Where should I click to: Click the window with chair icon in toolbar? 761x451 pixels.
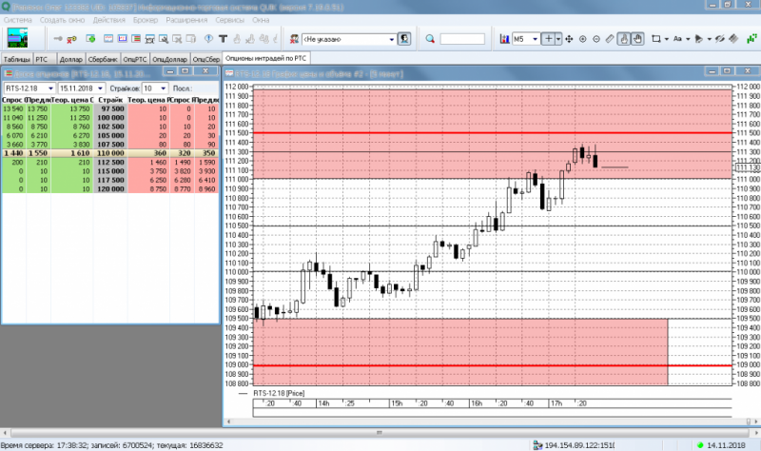click(150, 39)
